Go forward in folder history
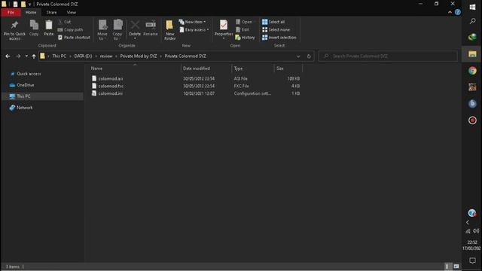 tap(18, 56)
